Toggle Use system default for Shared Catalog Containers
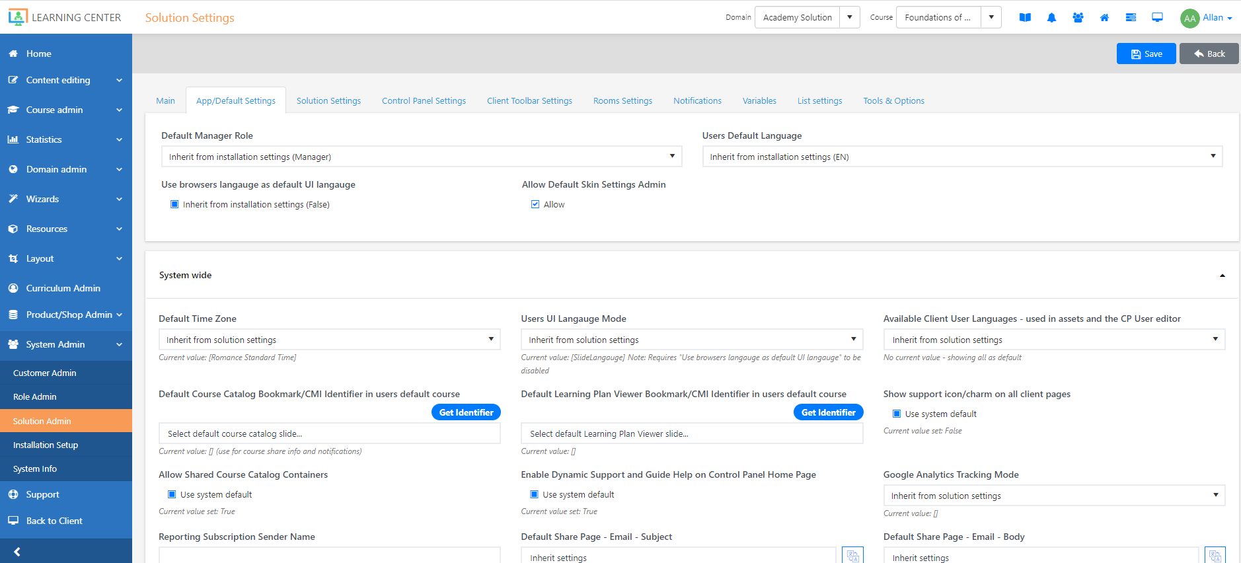Screen dimensions: 1241x563 (172, 494)
